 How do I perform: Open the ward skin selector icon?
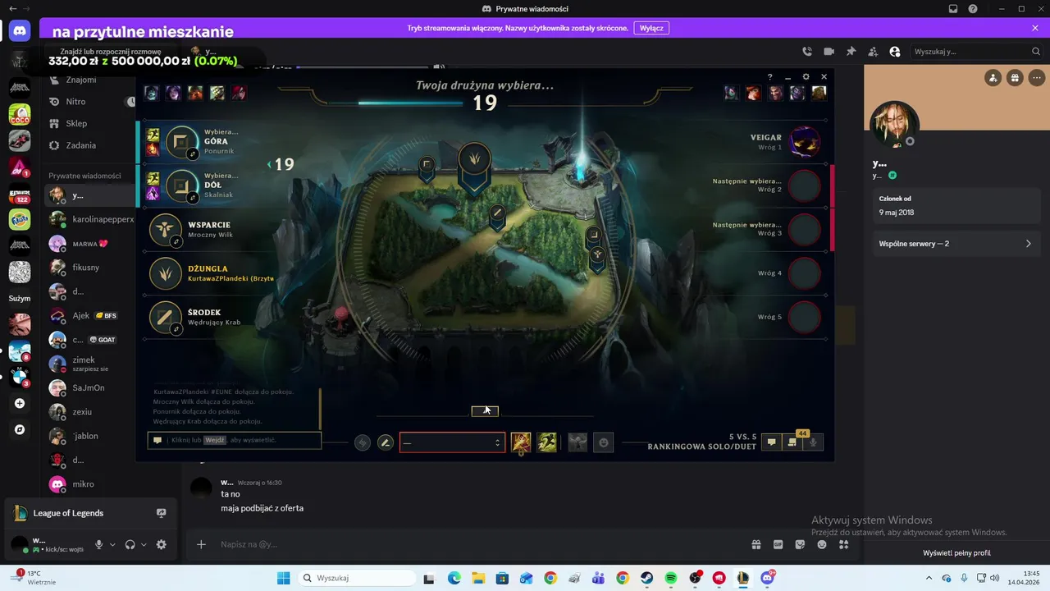pyautogui.click(x=577, y=442)
